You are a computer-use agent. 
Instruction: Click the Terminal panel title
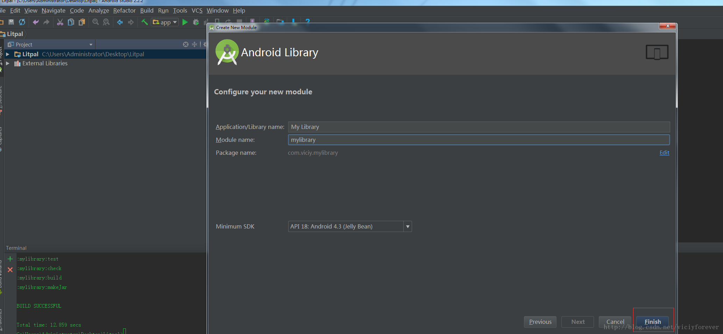[16, 248]
